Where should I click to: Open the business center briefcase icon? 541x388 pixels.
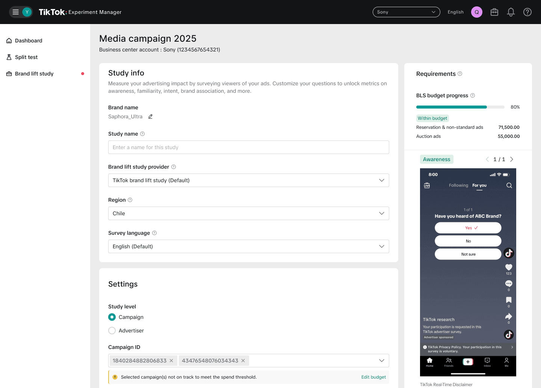coord(494,12)
